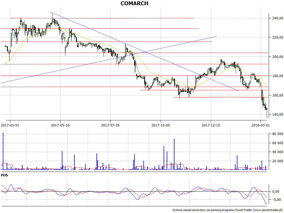Select the 60 000 volume axis label
The image size is (284, 213).
(x=278, y=143)
